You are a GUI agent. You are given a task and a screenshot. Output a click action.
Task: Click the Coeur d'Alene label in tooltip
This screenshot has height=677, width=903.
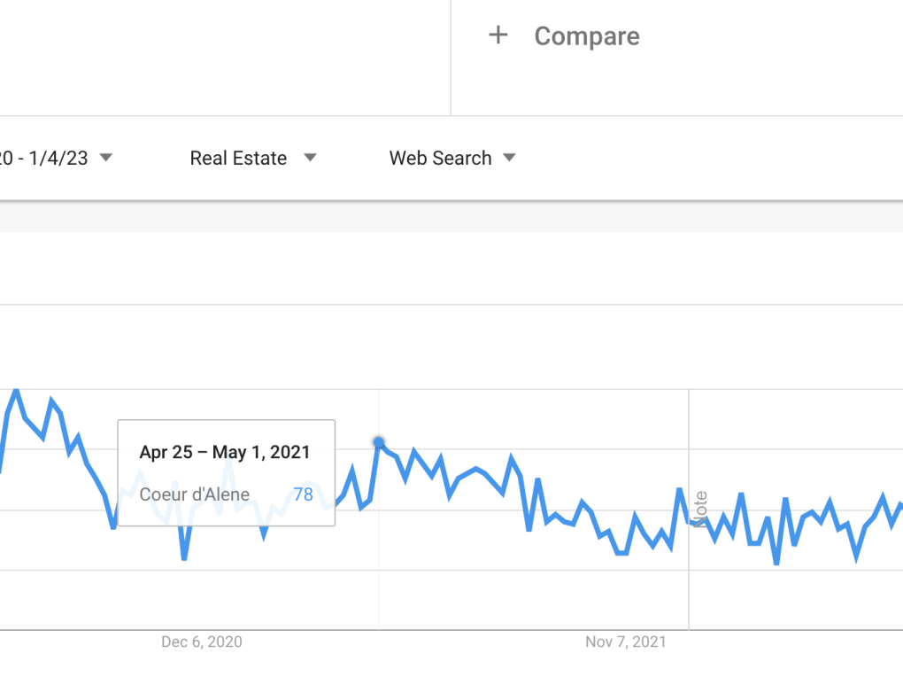point(195,494)
